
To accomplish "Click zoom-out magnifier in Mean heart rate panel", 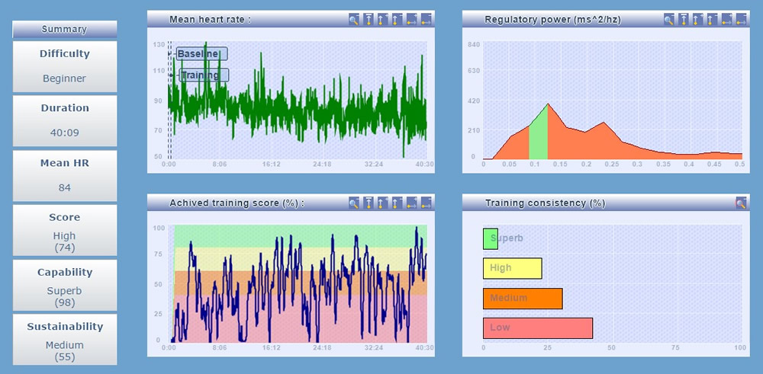I will (354, 19).
